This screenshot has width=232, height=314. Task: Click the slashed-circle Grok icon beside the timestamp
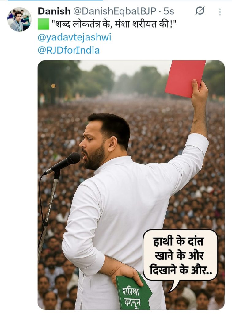200,11
